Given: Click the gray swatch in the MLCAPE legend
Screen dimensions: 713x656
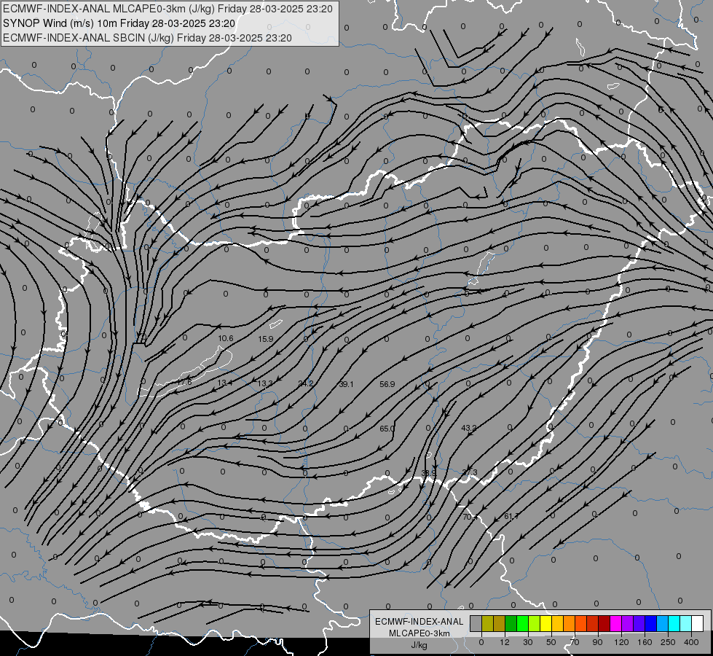Looking at the screenshot, I should (476, 623).
